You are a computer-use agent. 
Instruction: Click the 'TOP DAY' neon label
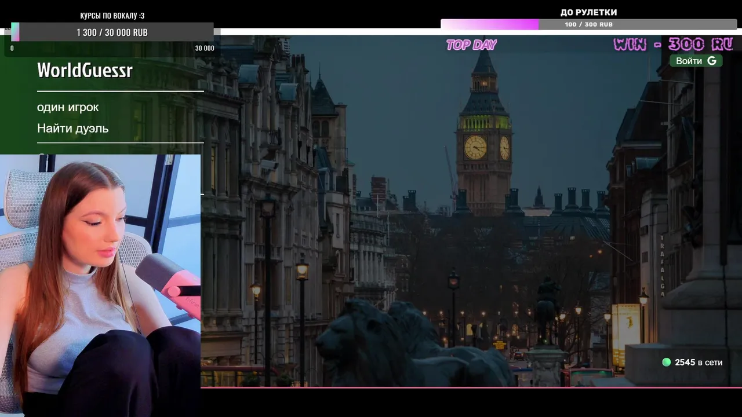(x=471, y=45)
